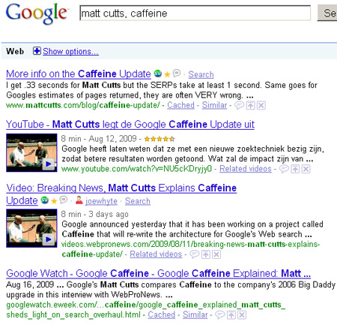Promote the webpronews result with up-arrow icon
Image resolution: width=337 pixels, height=328 pixels.
206,254
